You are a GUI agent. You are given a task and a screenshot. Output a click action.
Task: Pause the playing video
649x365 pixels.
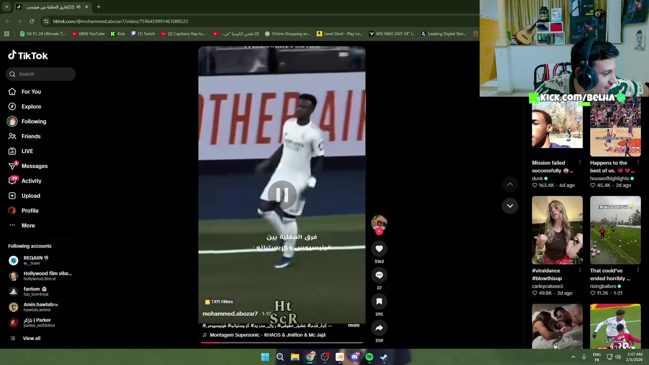tap(282, 195)
